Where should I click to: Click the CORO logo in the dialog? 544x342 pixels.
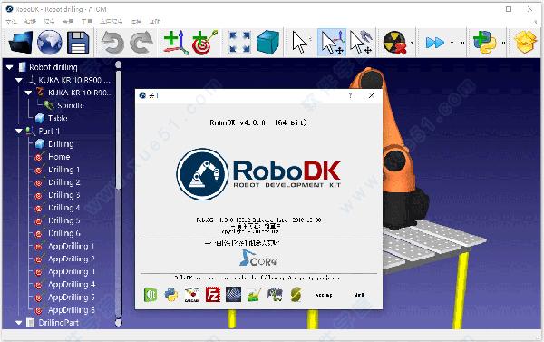(x=258, y=258)
